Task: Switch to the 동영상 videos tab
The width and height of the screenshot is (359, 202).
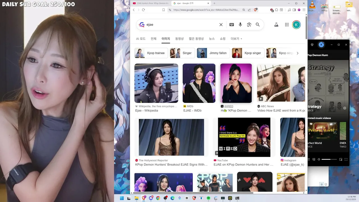Action: coord(179,39)
